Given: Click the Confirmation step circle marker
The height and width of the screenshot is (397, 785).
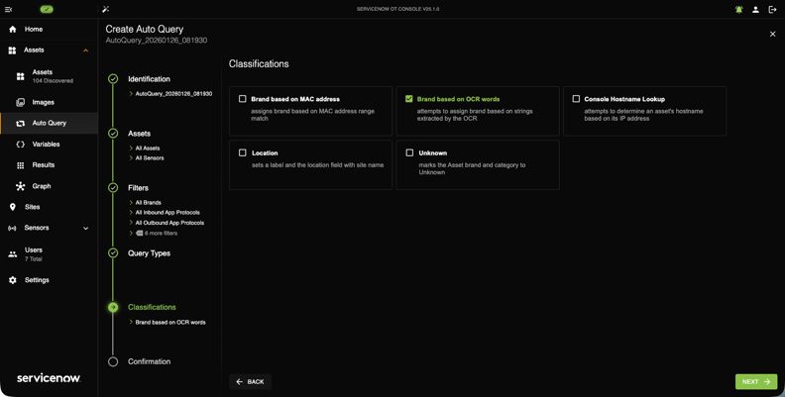Looking at the screenshot, I should pyautogui.click(x=113, y=361).
